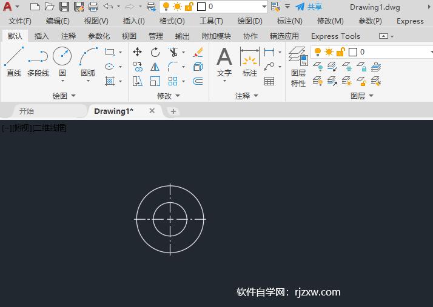433x307 pixels.
Task: Click the Erase tool icon
Action: tap(198, 52)
